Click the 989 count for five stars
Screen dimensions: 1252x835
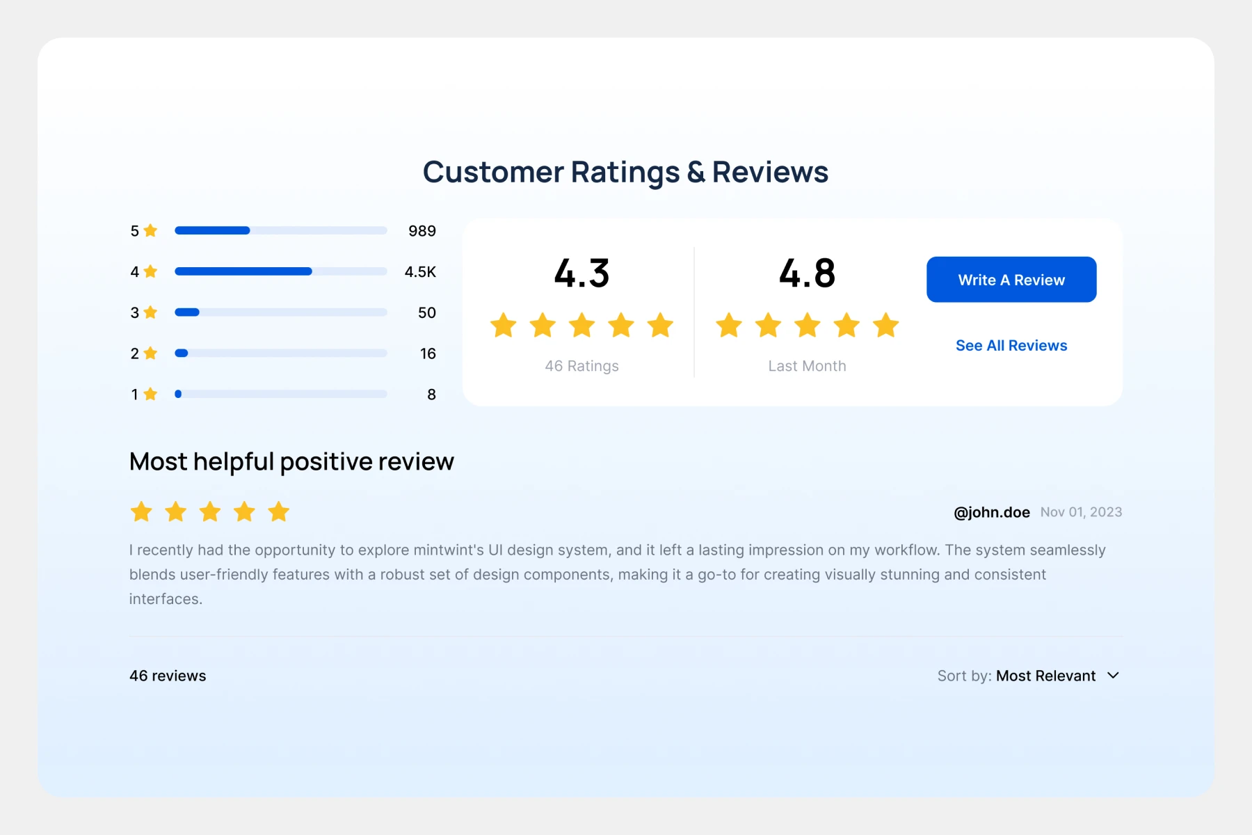[422, 231]
